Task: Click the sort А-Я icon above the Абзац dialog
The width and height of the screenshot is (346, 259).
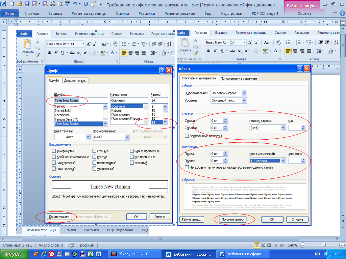Action: pyautogui.click(x=336, y=42)
